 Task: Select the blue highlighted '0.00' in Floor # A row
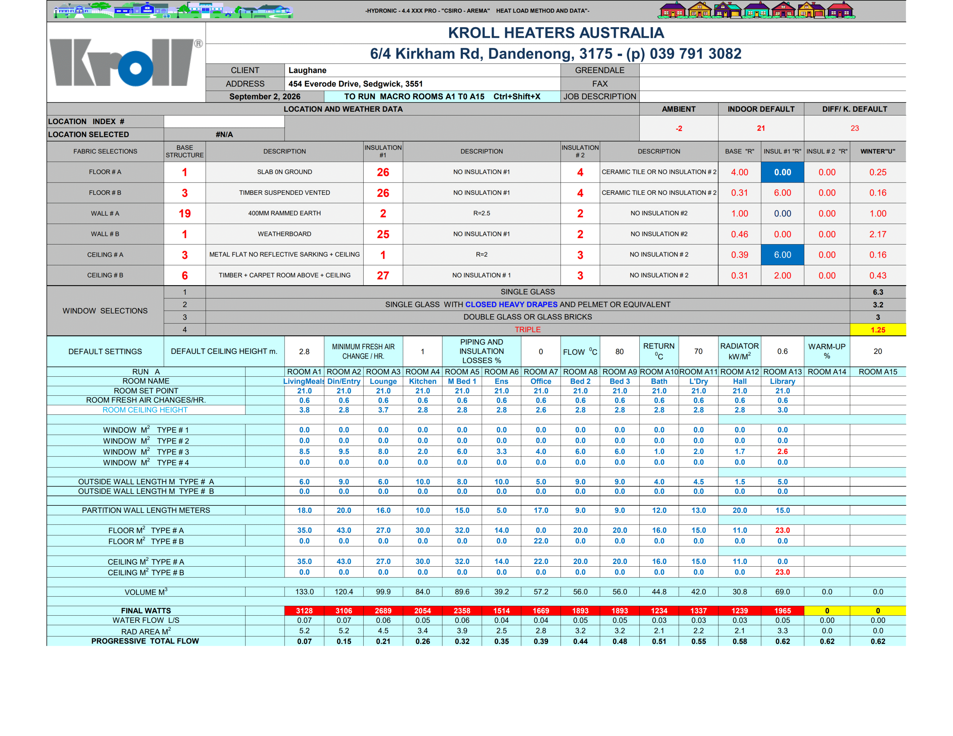tap(782, 172)
